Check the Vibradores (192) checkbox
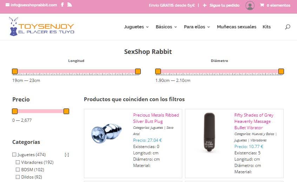Screen dimensions: 297x182 18,162
